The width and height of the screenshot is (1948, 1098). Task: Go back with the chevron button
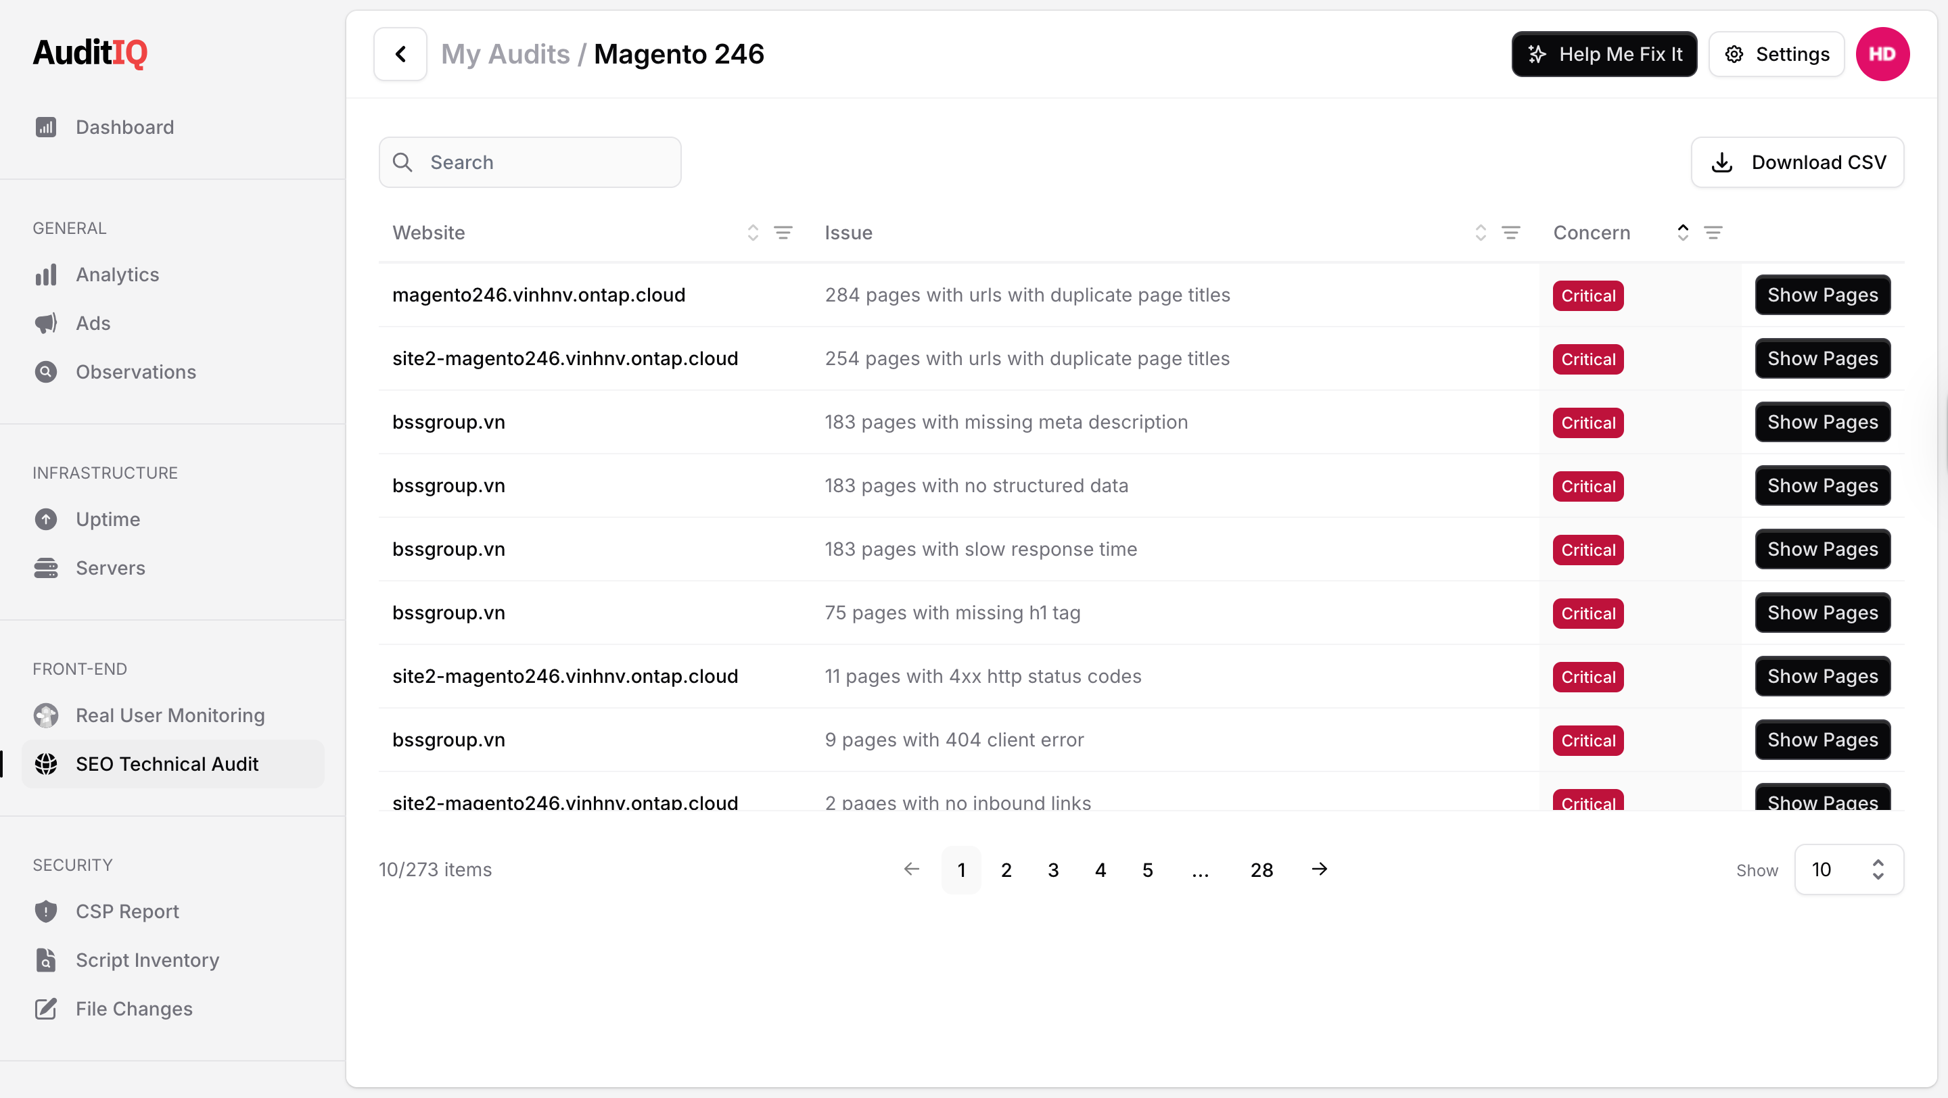coord(400,53)
